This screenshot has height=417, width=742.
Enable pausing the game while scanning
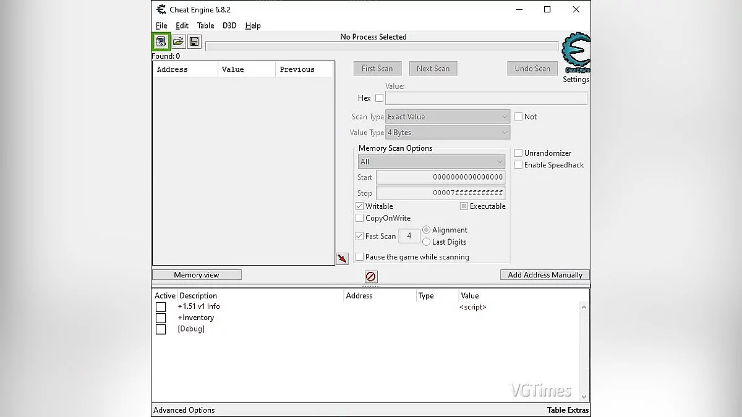click(x=359, y=256)
